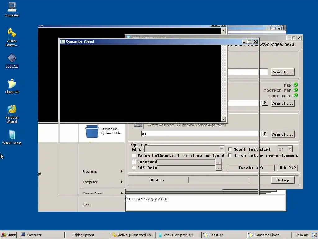Switch to Active@ Password Changer taskbar button
This screenshot has height=239, width=318.
(133, 235)
